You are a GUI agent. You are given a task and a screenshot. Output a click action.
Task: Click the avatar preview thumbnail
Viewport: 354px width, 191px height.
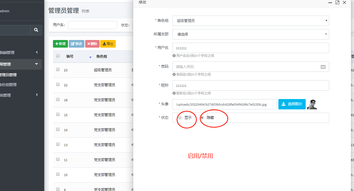(x=312, y=104)
